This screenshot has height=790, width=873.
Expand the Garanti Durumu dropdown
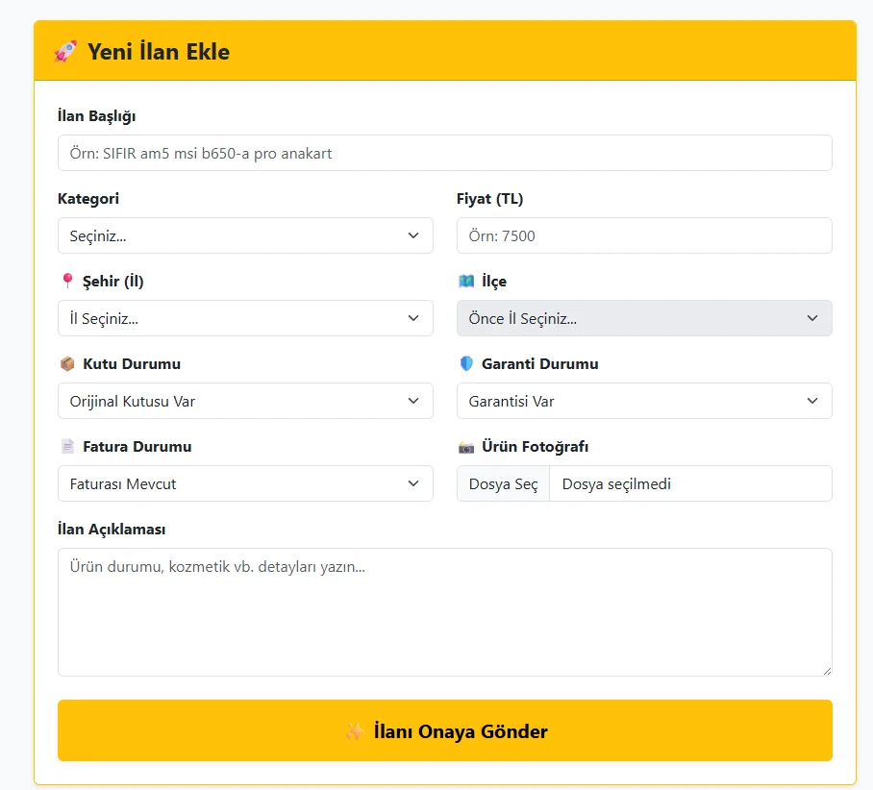pos(644,401)
